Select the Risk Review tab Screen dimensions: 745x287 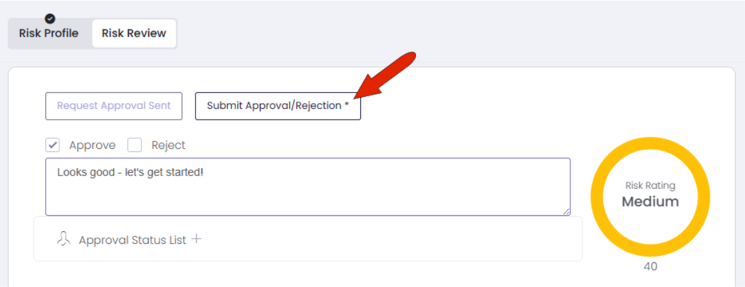134,34
